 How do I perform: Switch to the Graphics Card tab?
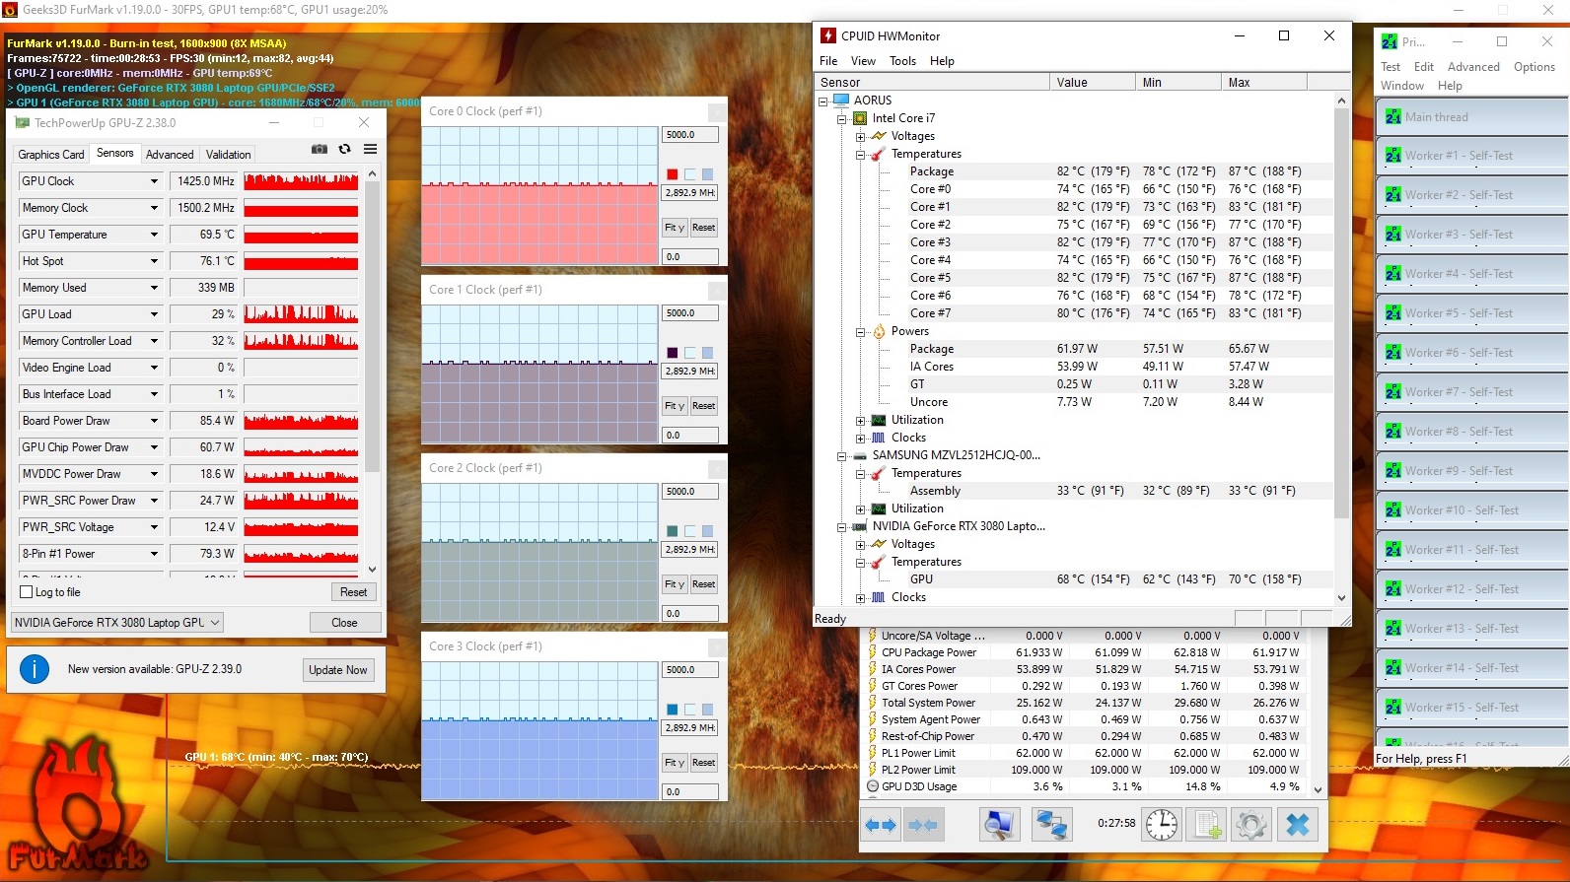51,155
